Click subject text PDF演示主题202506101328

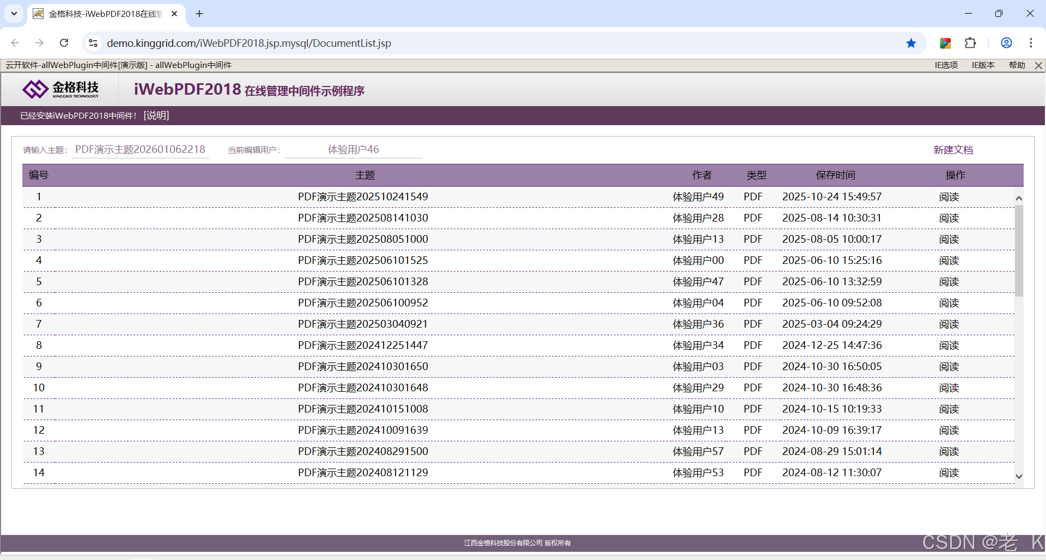click(363, 282)
